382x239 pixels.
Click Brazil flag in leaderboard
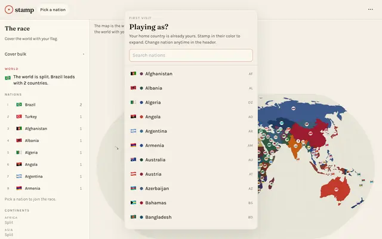coord(19,105)
